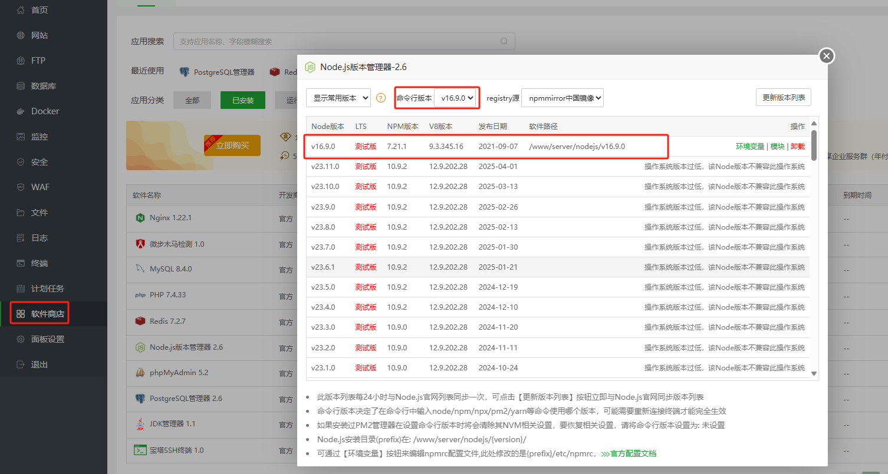The height and width of the screenshot is (474, 888).
Task: Click the version list scrollbar thumb
Action: [x=814, y=144]
